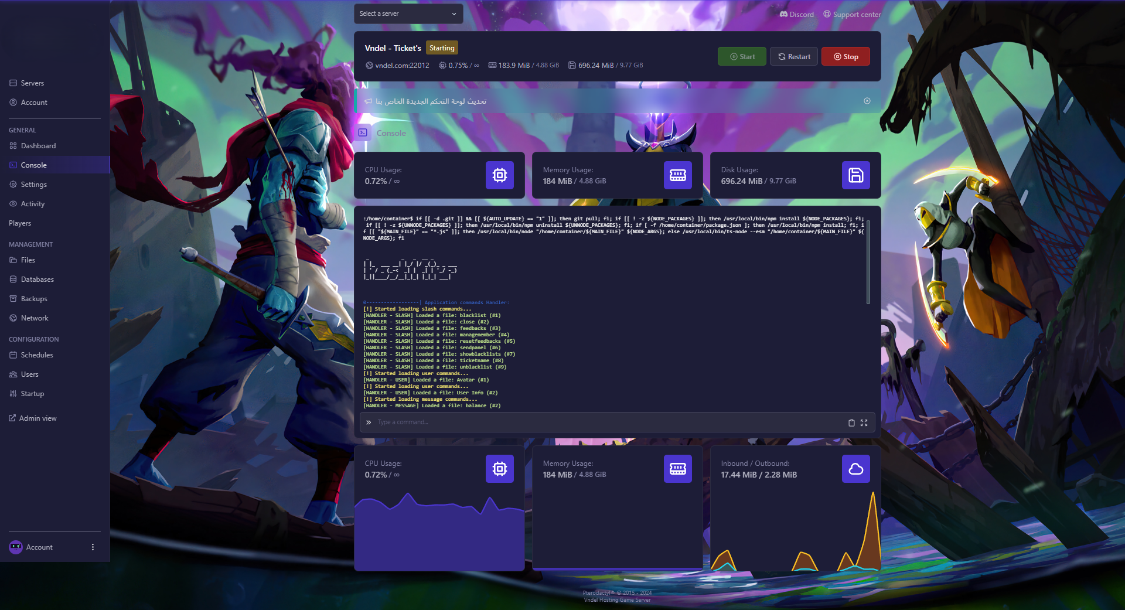
Task: Click the Console terminal icon above the panel
Action: click(362, 132)
